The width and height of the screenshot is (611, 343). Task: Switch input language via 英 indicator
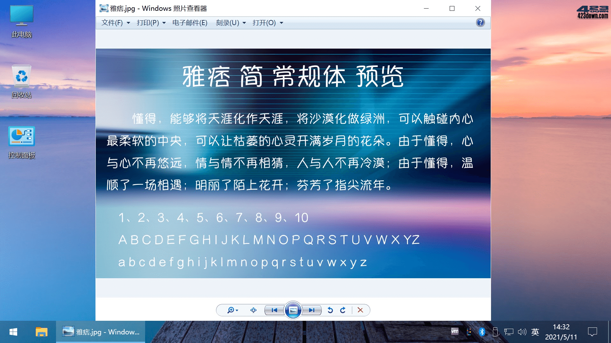(x=535, y=332)
